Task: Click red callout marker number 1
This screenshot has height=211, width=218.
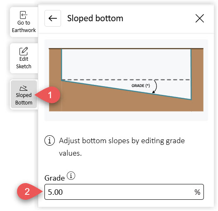Action: (48, 95)
